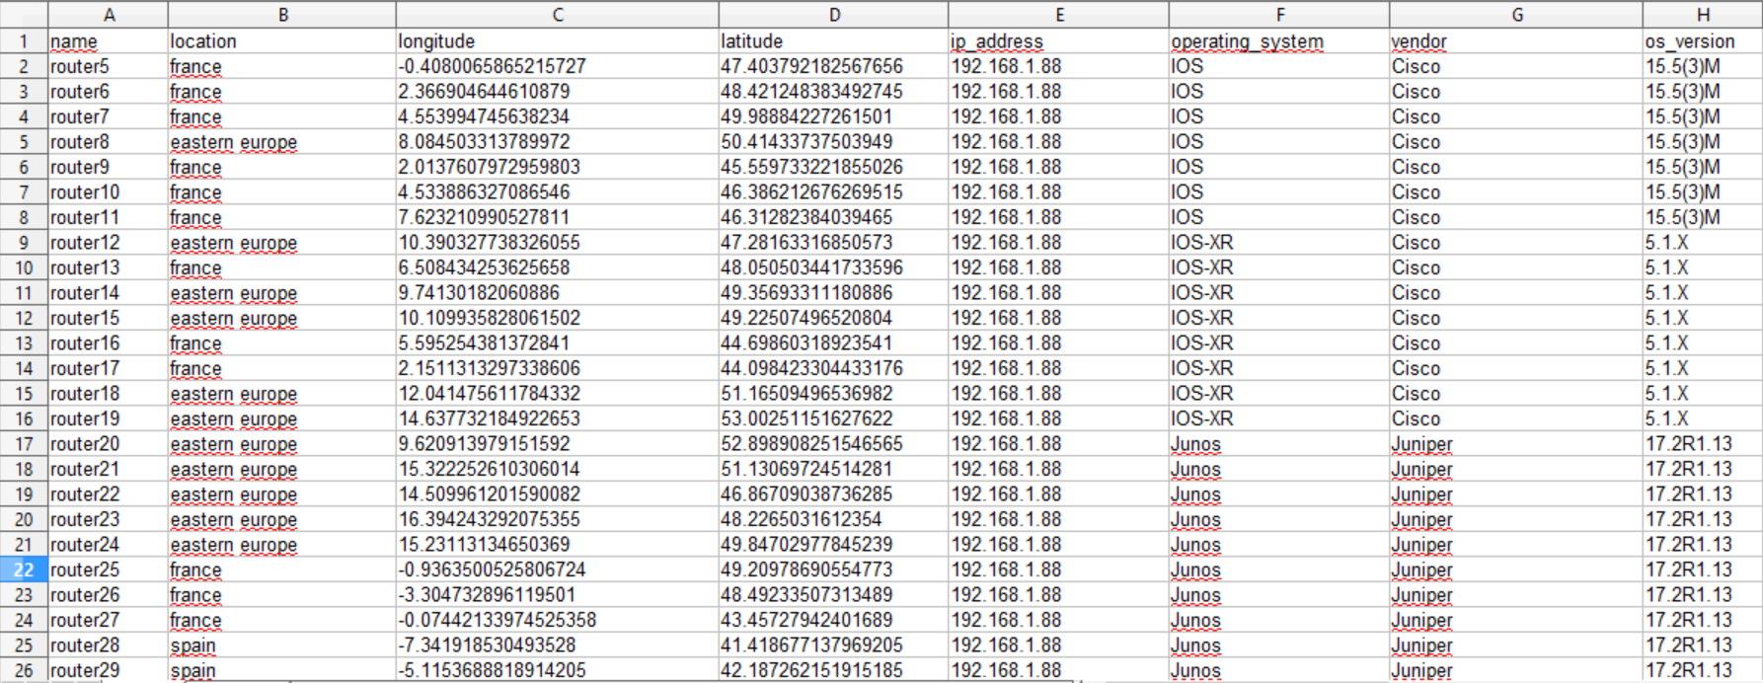Select cell containing router29
This screenshot has width=1763, height=683.
[109, 670]
